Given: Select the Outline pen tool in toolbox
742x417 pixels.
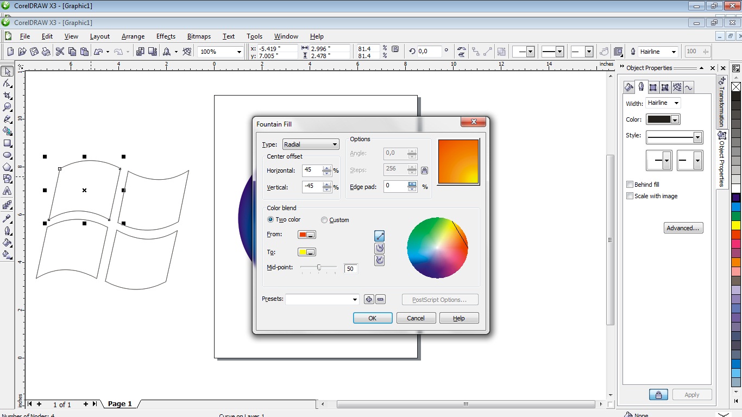Looking at the screenshot, I should (7, 230).
